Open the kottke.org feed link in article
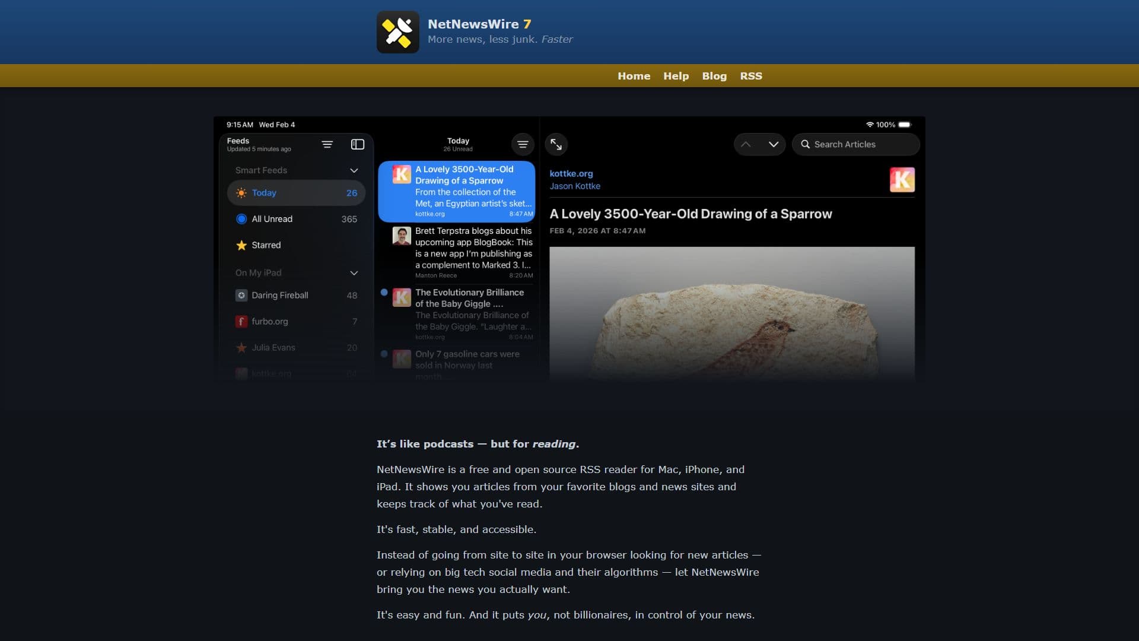1139x641 pixels. coord(571,173)
